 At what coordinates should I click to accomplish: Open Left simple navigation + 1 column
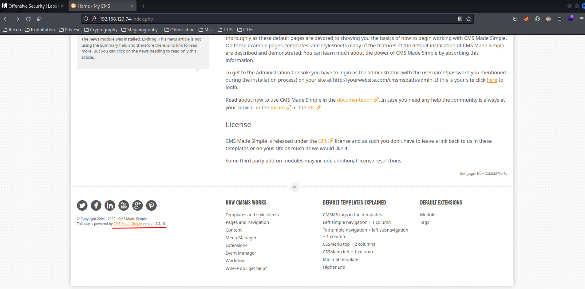point(357,222)
